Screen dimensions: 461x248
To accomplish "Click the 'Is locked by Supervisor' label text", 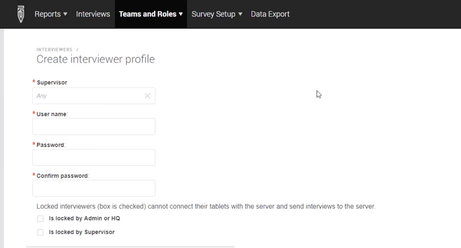I will coord(82,232).
